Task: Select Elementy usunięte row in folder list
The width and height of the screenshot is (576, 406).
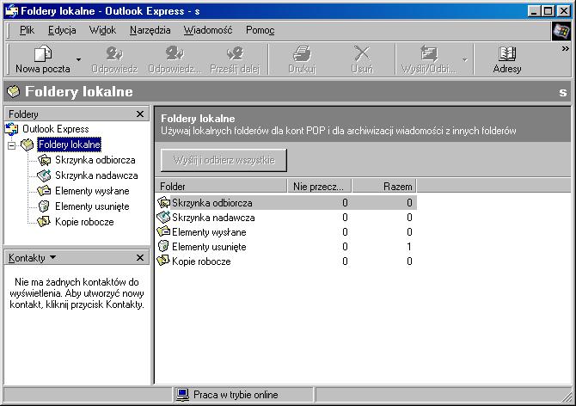Action: (286, 247)
